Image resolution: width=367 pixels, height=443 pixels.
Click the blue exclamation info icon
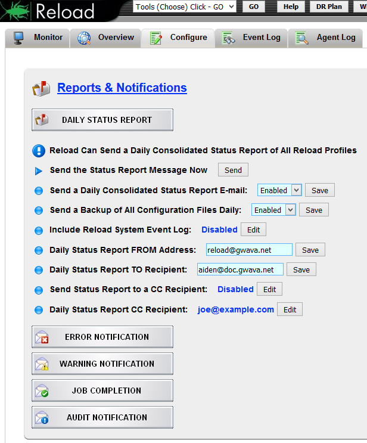[39, 151]
